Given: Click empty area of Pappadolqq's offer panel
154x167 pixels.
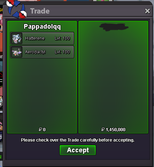Looking at the screenshot, I should (x=42, y=92).
